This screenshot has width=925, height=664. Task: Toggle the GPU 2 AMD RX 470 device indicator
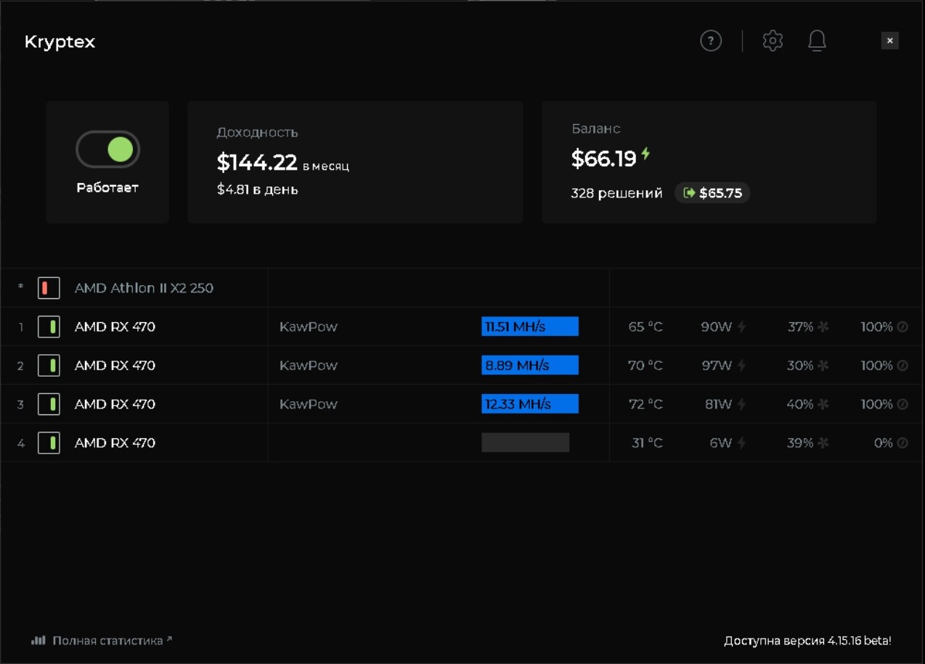point(49,365)
